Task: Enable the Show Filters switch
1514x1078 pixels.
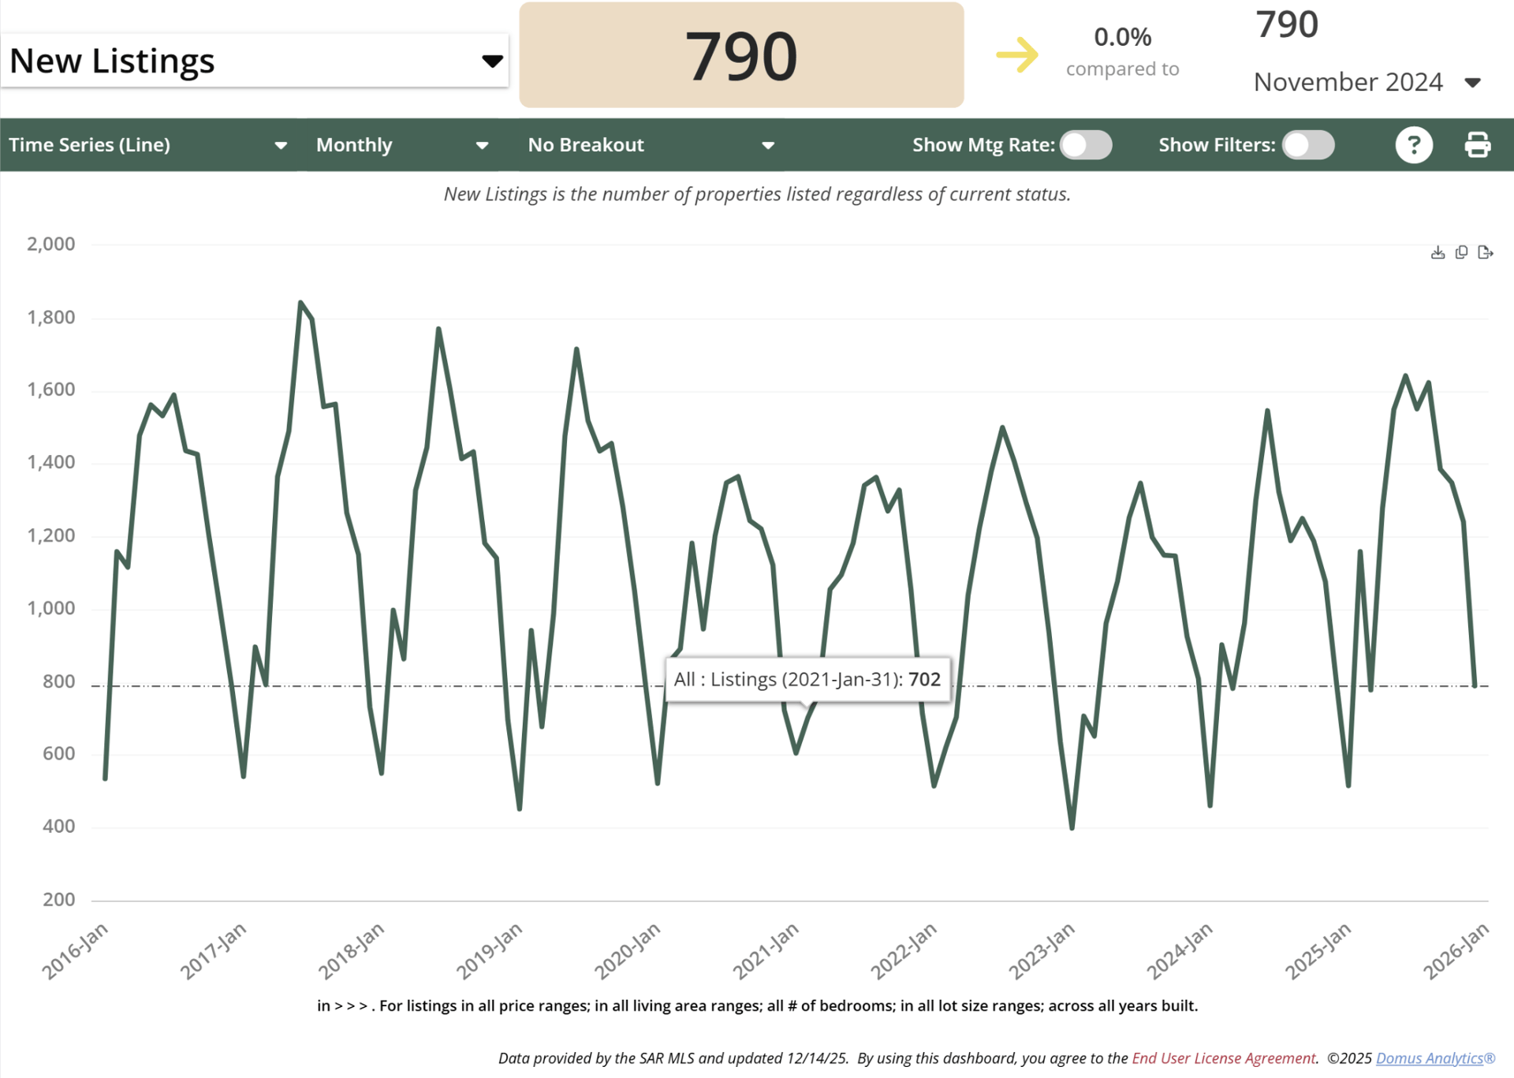Action: click(x=1307, y=145)
